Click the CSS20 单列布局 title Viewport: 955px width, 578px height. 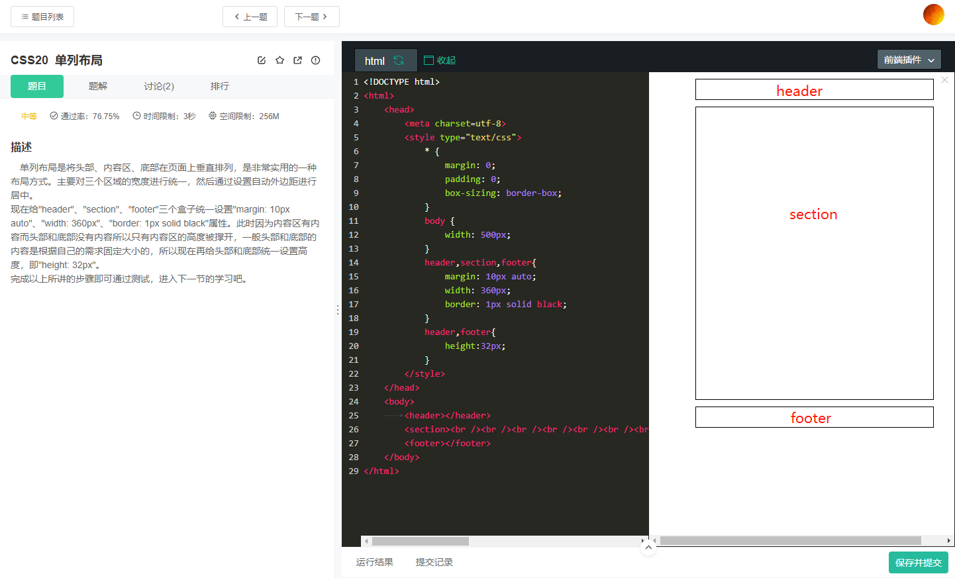pos(56,60)
